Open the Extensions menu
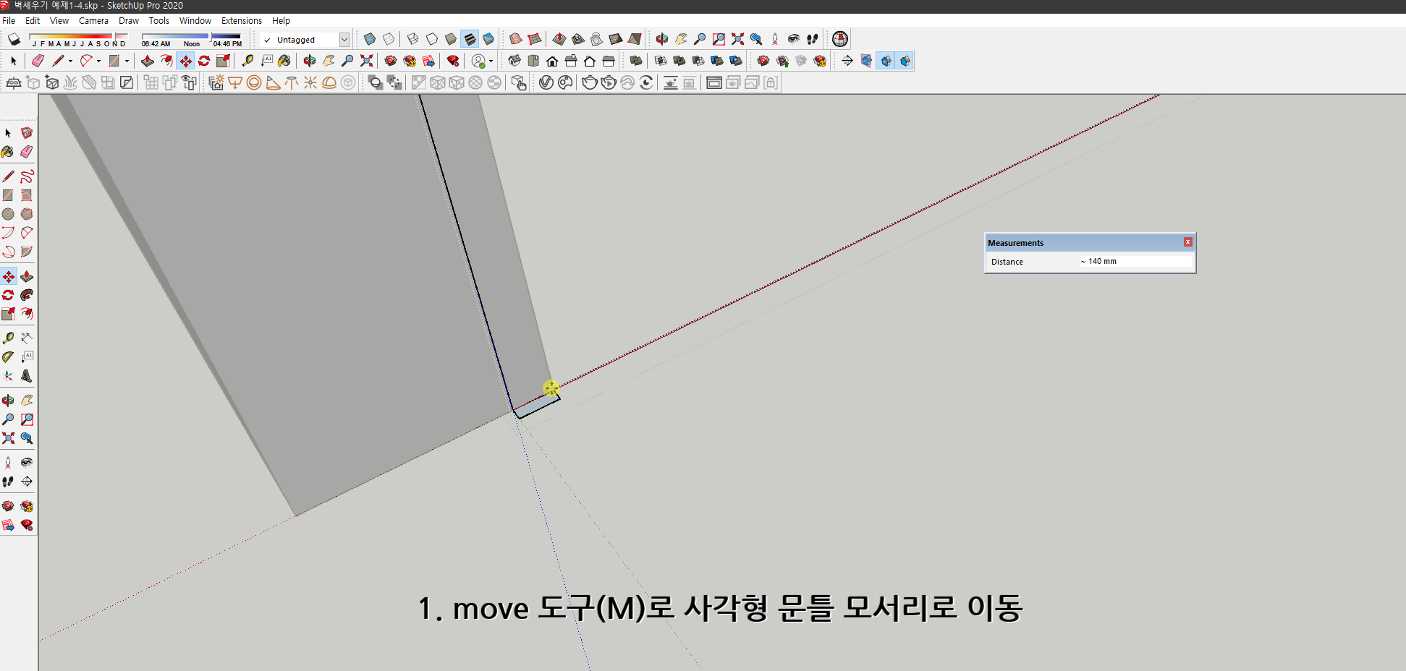 pyautogui.click(x=241, y=20)
